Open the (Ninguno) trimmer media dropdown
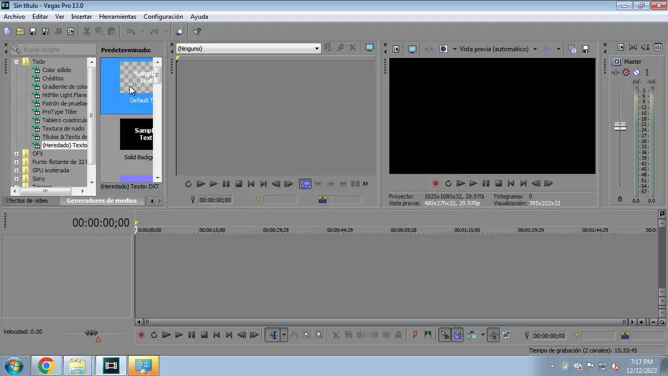This screenshot has width=668, height=376. [248, 49]
